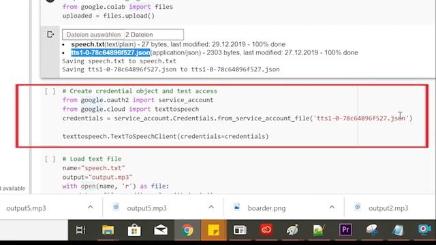Open the second output5.mp3 download

click(x=147, y=208)
